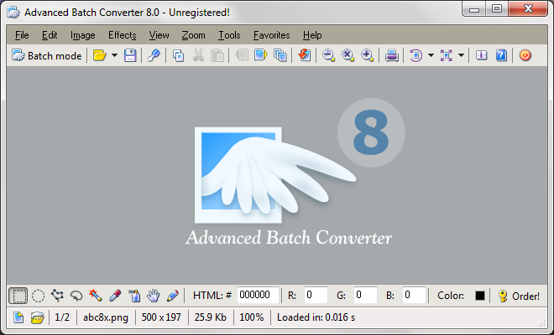554x335 pixels.
Task: Click the 100% zoom status entry
Action: (x=252, y=317)
